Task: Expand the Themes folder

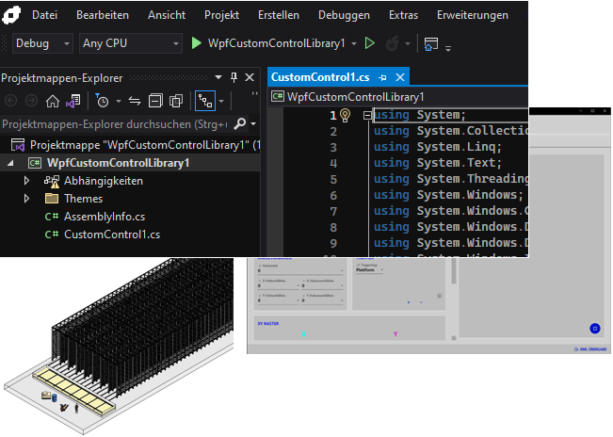Action: [27, 199]
